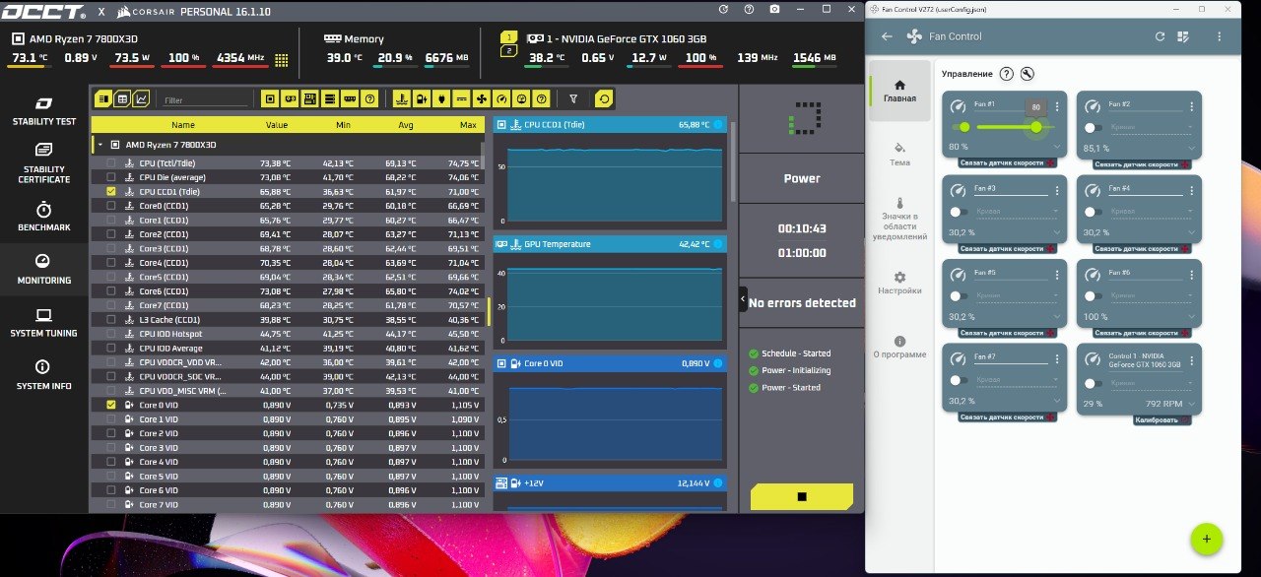Open Fan Control three-dot overflow menu
This screenshot has width=1261, height=577.
point(1219,36)
